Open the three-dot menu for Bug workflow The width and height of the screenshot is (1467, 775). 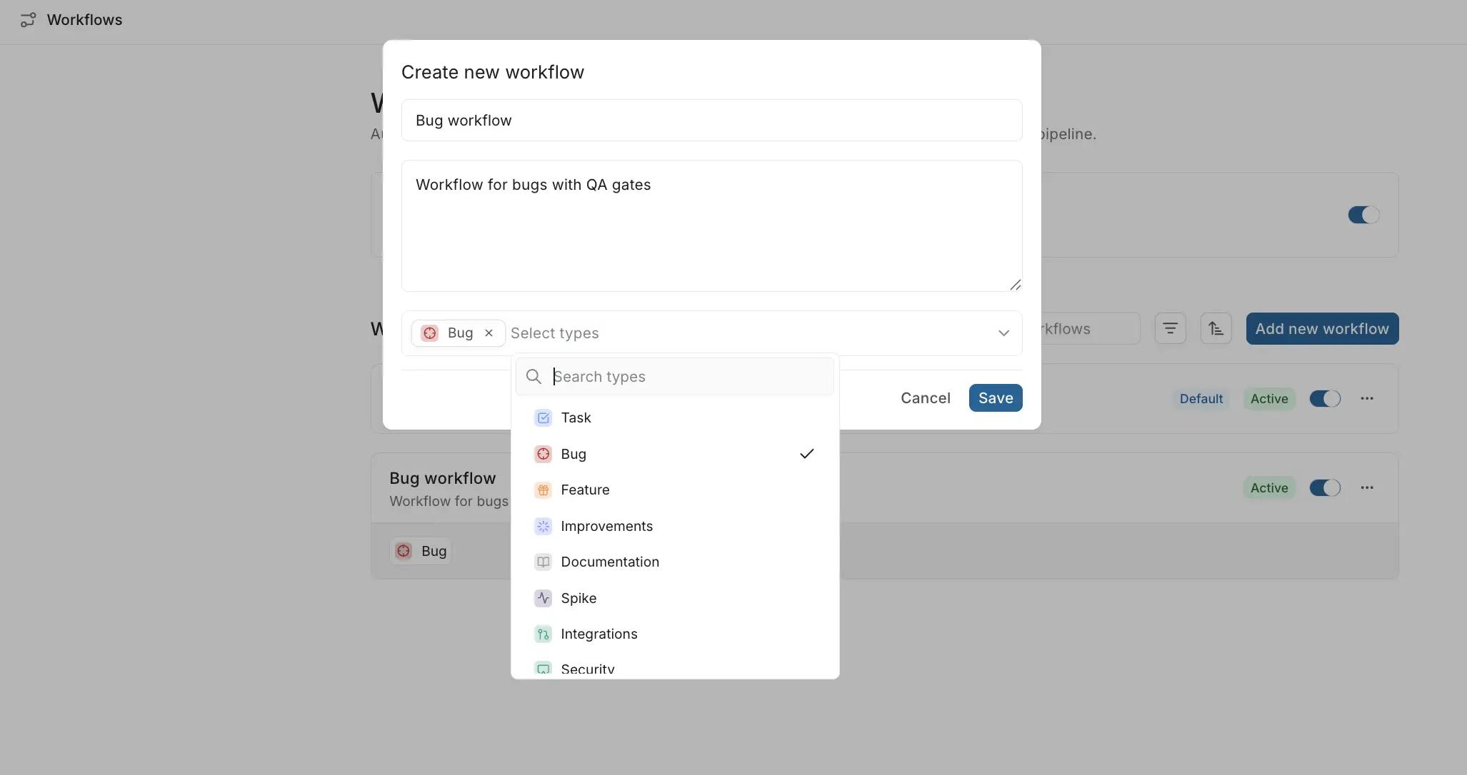click(x=1367, y=488)
